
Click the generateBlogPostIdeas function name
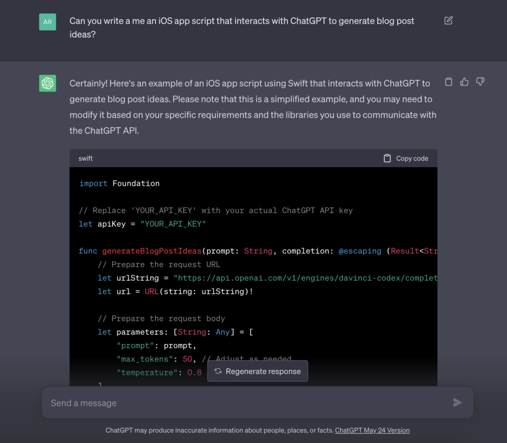coord(152,251)
